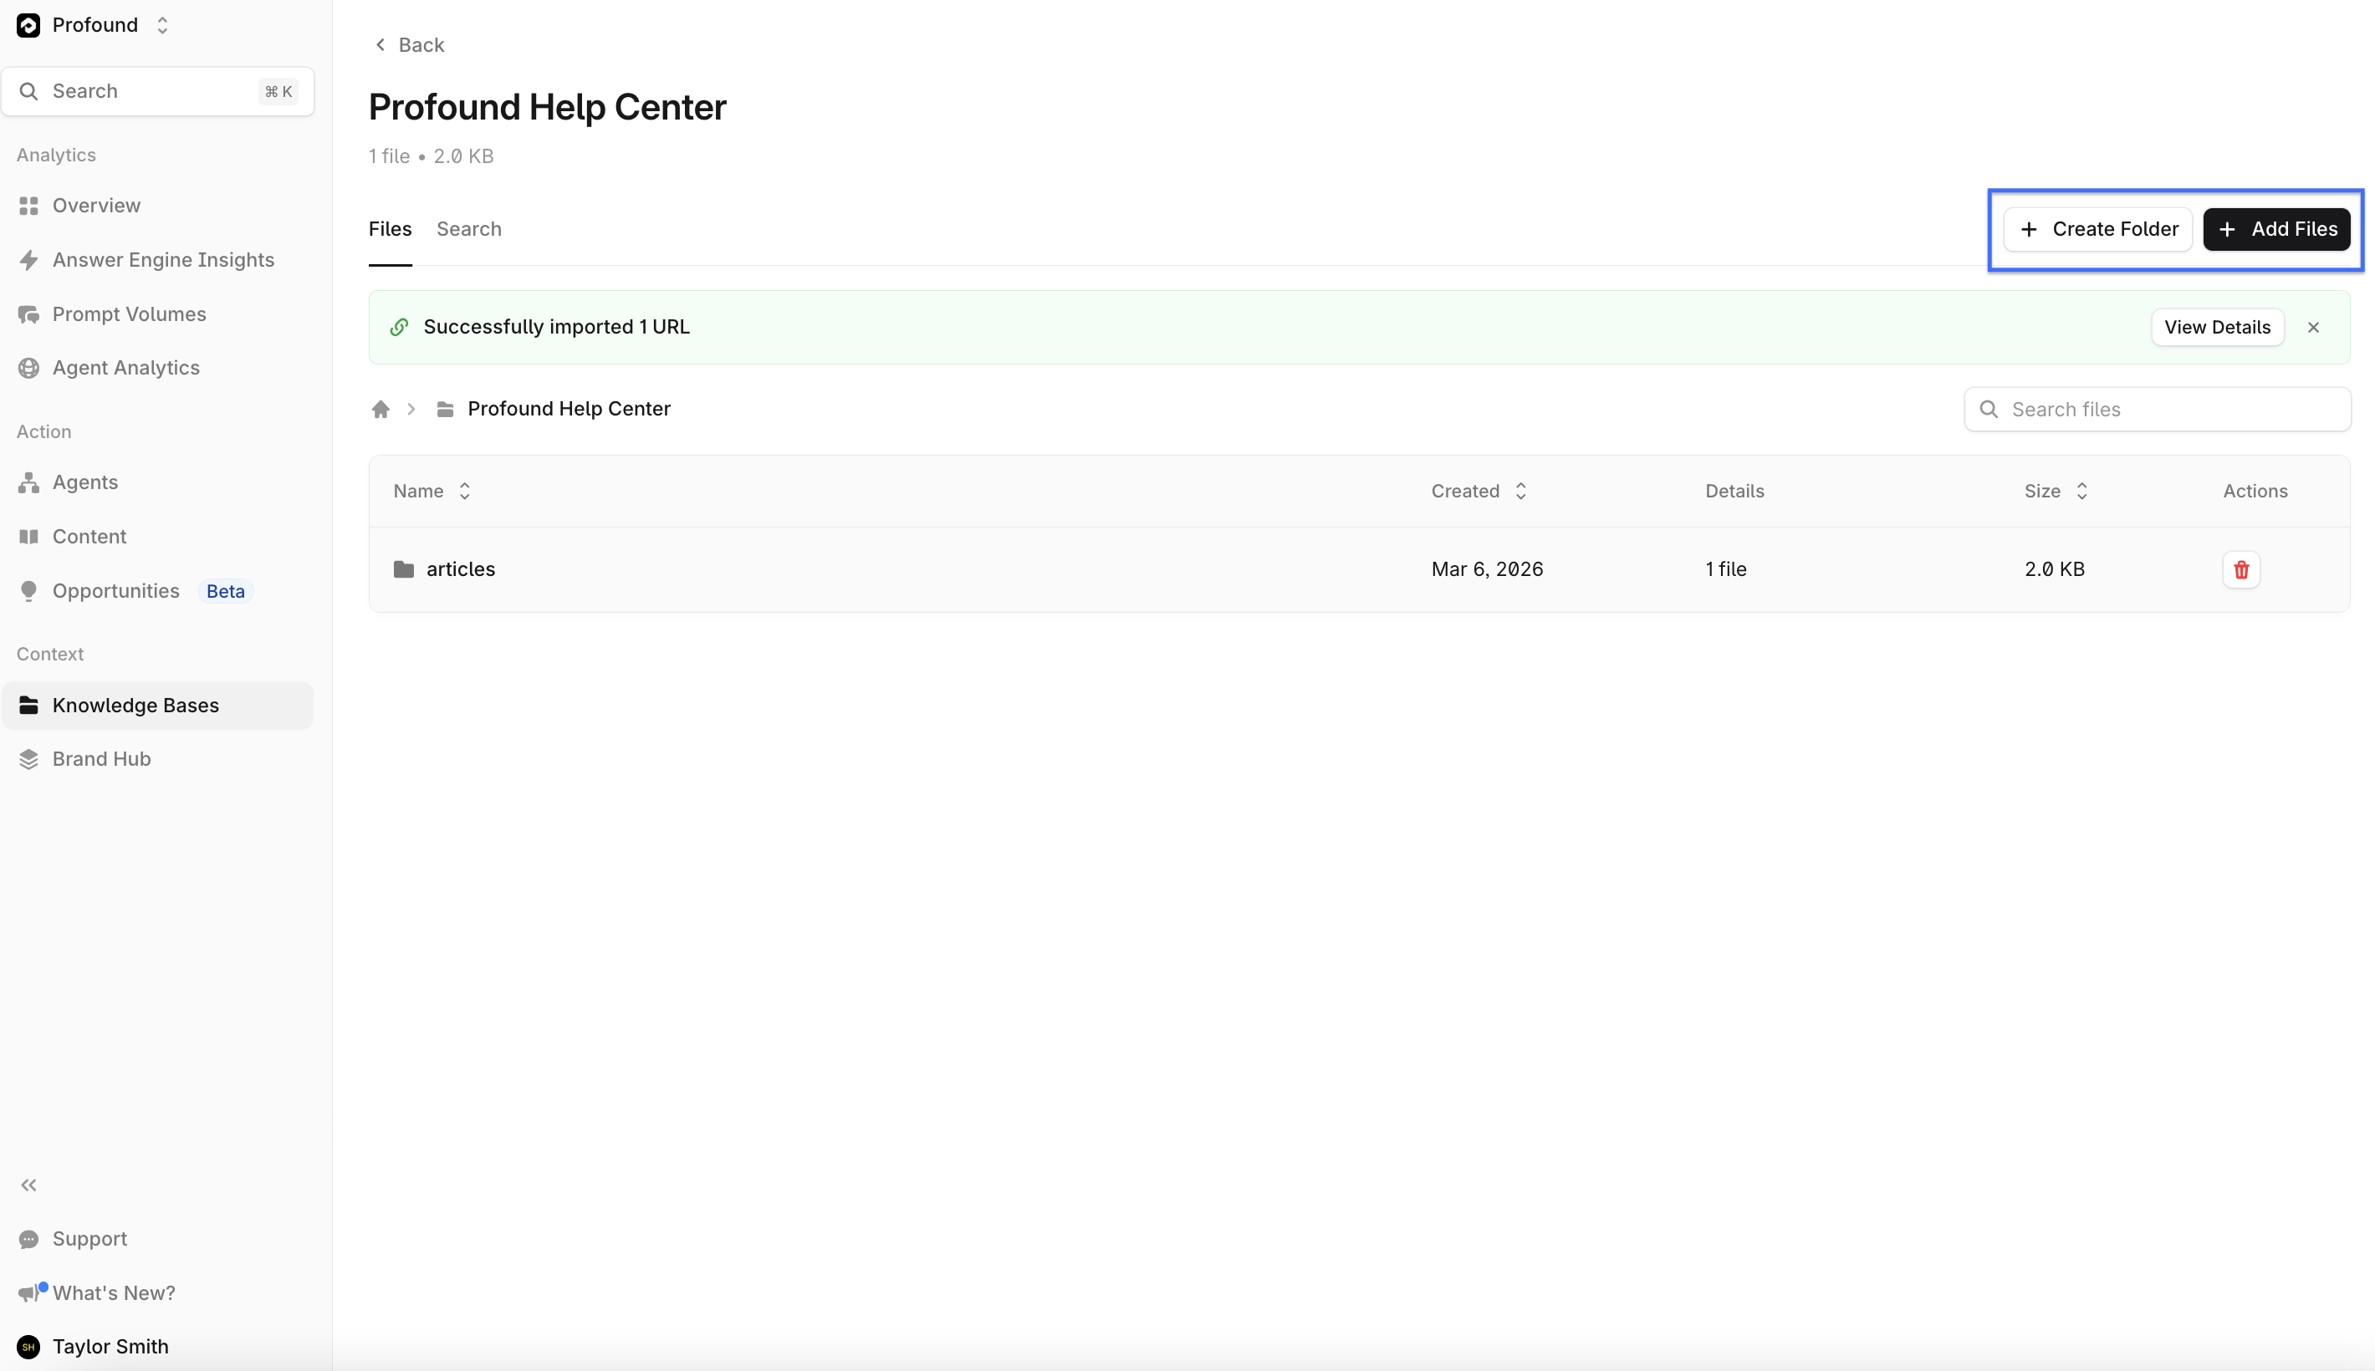Open the Profound workspace switcher chevrons
Screen dimensions: 2375x1371
(x=162, y=25)
